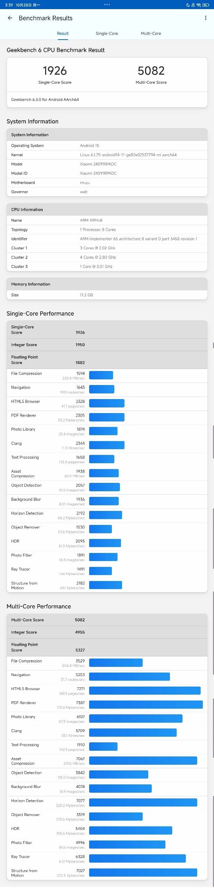
Task: Select the Kernel row in System Information
Action: pyautogui.click(x=107, y=155)
